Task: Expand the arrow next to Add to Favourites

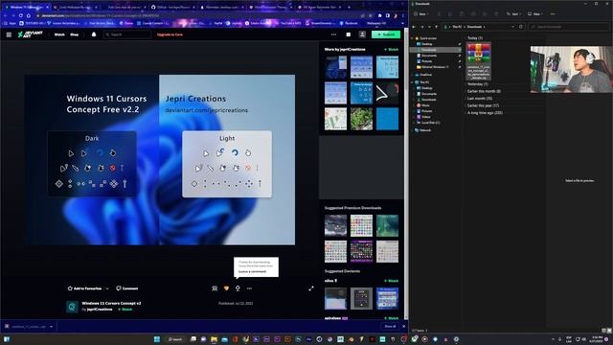Action: 107,288
